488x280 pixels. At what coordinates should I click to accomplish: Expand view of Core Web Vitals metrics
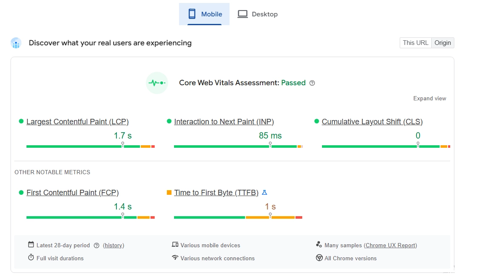click(x=430, y=99)
